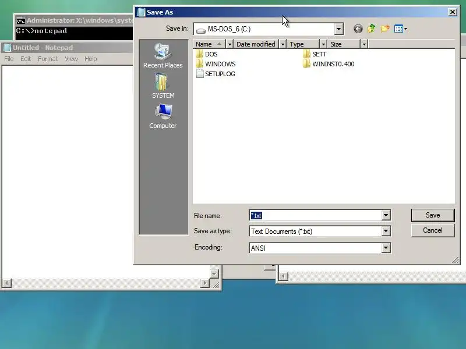Screen dimensions: 466x349
Task: Click the background window's scrollbar left arrow
Action: pos(284,276)
